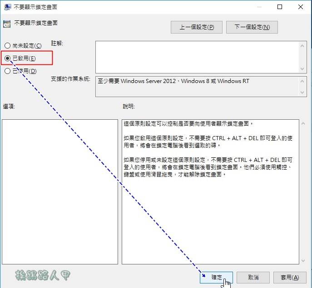Image resolution: width=312 pixels, height=288 pixels.
Task: Click the paragraph starting '如果您停用或未設定'
Action: tap(208, 167)
